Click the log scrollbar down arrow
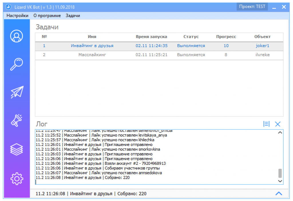This screenshot has height=201, width=293. pos(280,181)
